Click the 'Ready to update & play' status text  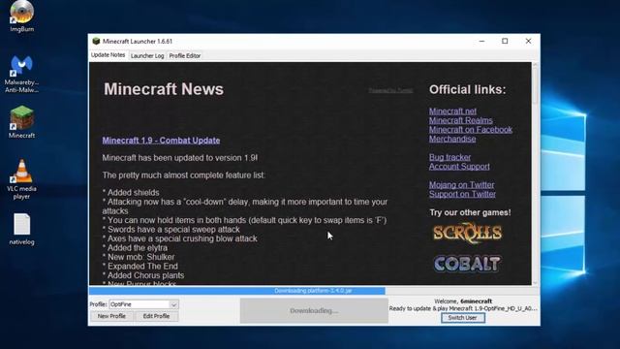463,308
